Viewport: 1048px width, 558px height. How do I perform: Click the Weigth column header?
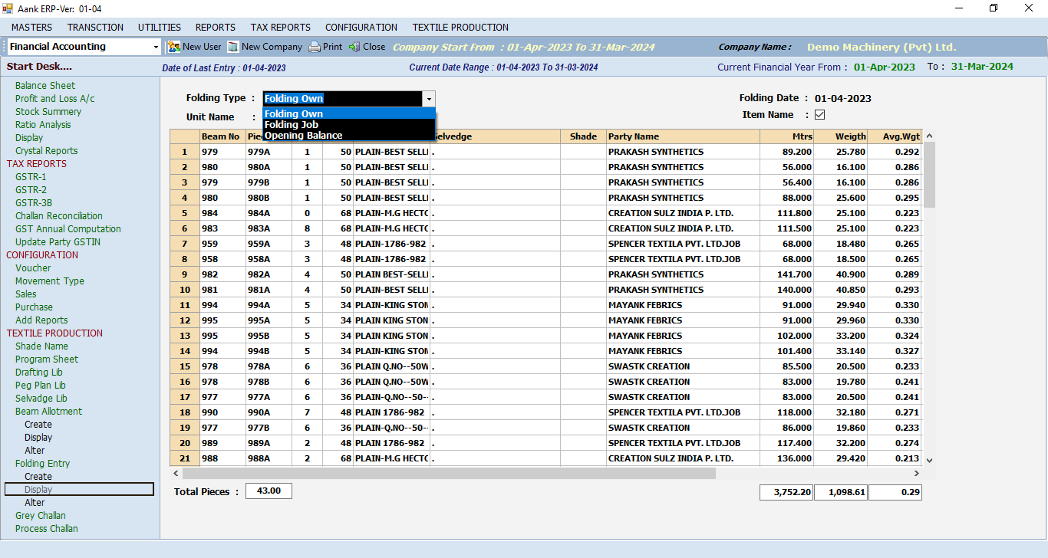coord(840,136)
